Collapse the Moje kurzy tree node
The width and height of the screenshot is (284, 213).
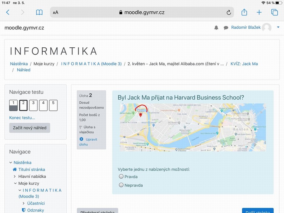pyautogui.click(x=15, y=183)
